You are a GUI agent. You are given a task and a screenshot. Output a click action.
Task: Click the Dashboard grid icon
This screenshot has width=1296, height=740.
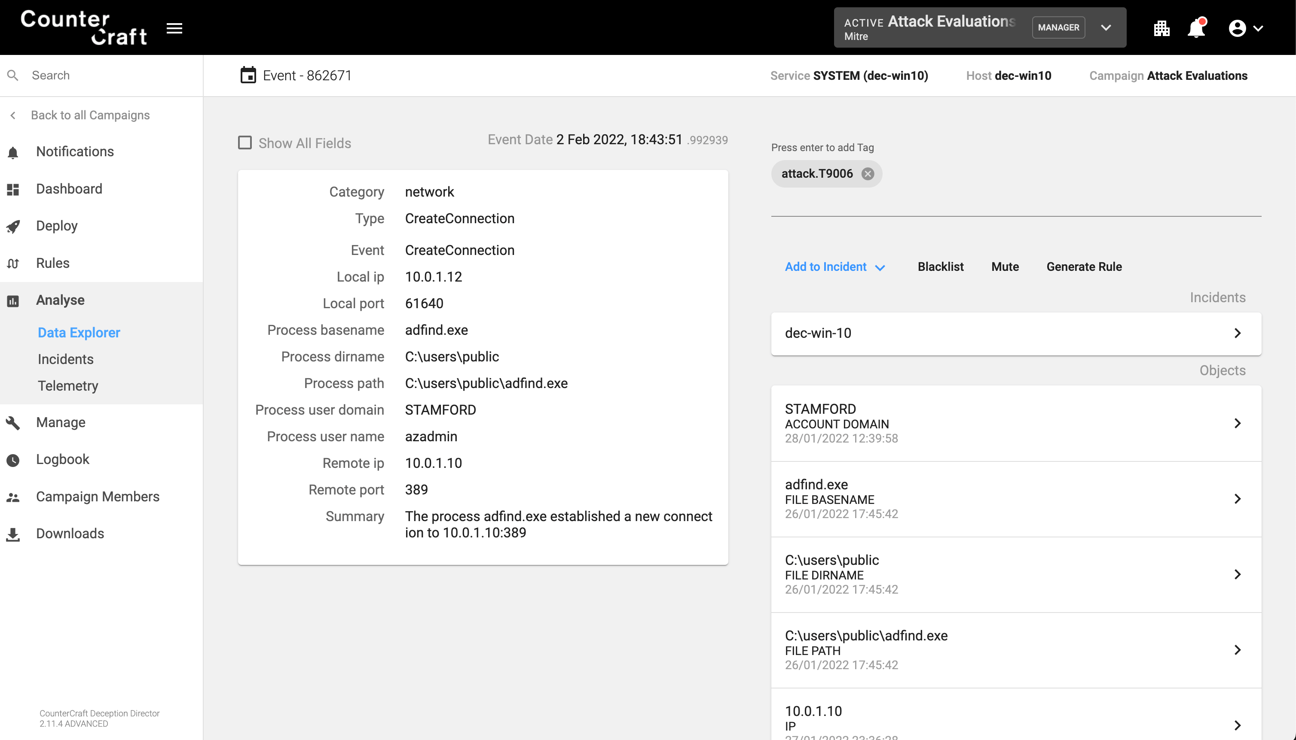point(13,190)
